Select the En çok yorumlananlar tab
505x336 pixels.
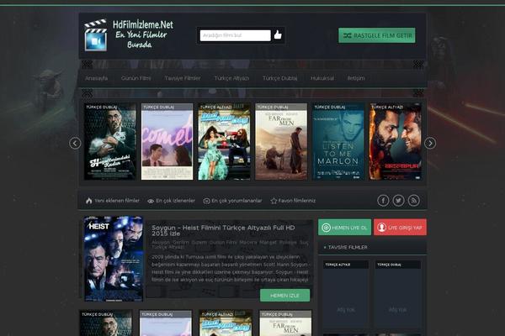pos(232,201)
